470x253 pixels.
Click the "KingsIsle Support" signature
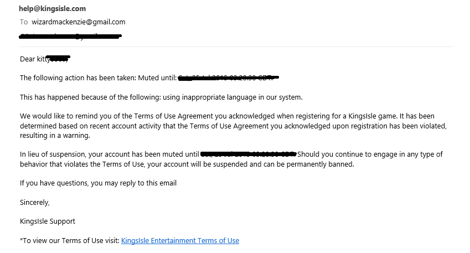pos(48,221)
